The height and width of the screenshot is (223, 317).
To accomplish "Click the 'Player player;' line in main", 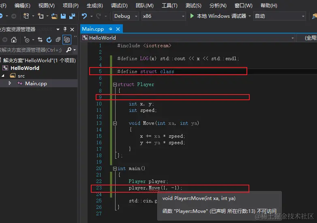I will click(x=148, y=181).
